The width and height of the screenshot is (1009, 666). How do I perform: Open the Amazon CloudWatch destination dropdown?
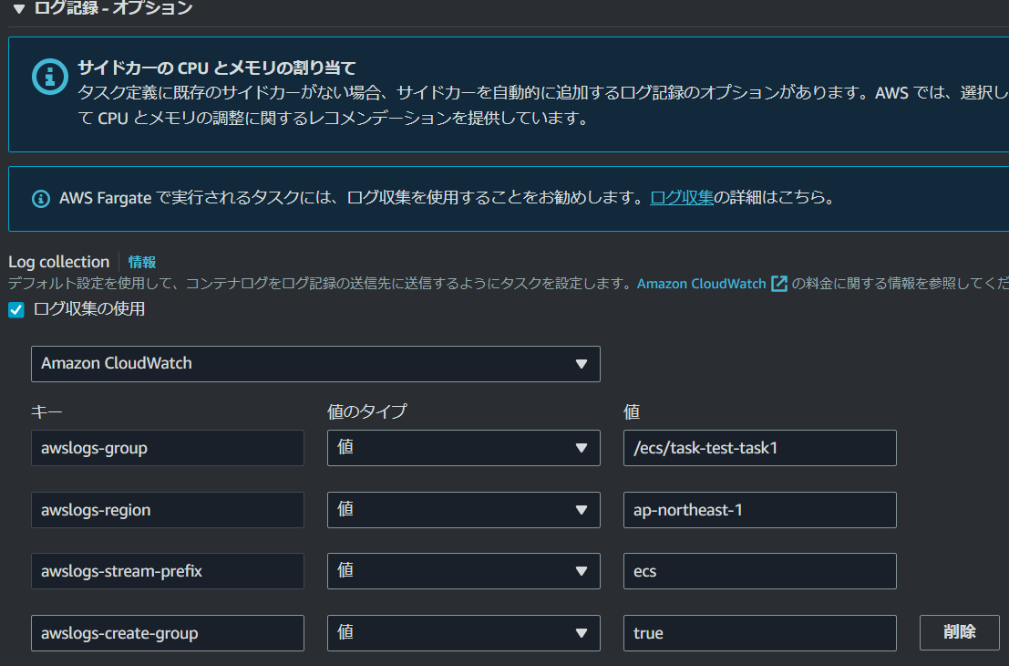point(315,364)
